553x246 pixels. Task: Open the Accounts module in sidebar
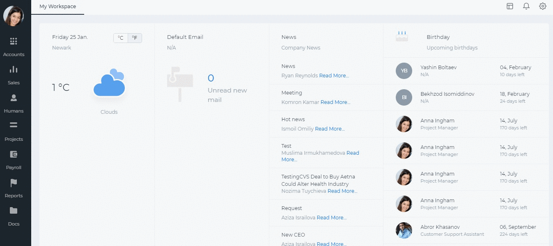(14, 47)
